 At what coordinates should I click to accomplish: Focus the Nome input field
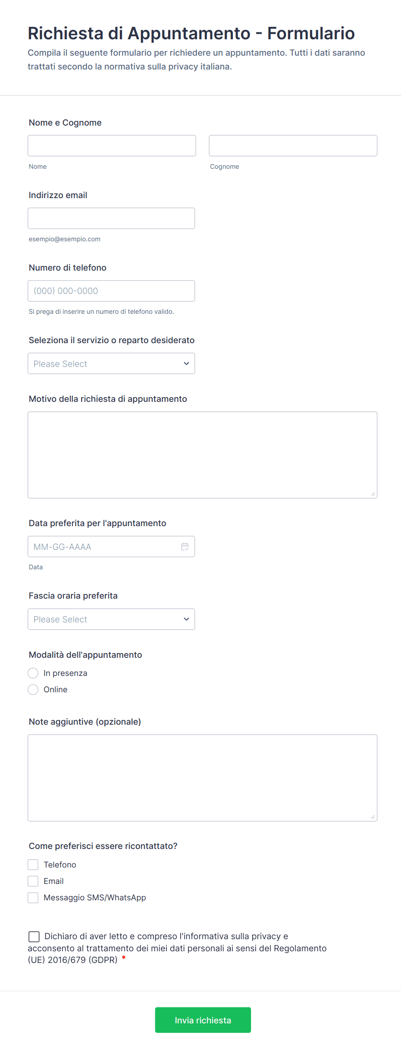click(x=112, y=145)
